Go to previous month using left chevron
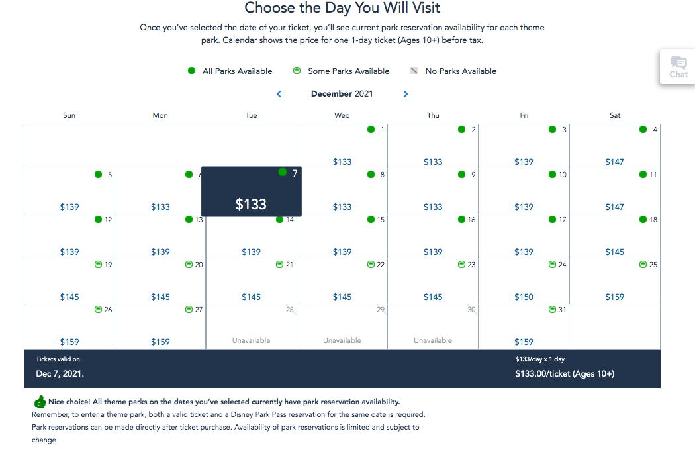This screenshot has width=695, height=468. 279,94
